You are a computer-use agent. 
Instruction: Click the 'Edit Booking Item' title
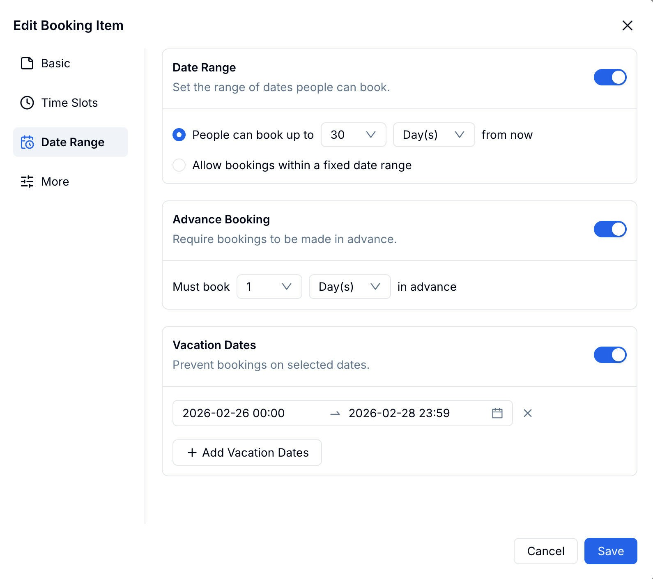coord(68,25)
